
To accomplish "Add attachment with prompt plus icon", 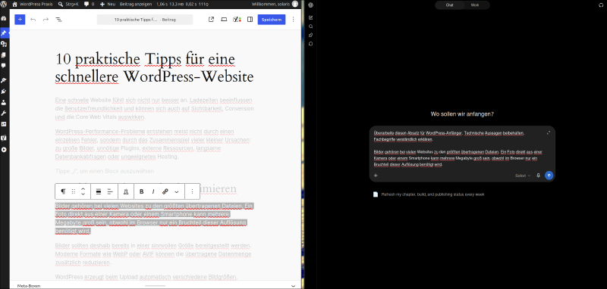I will tap(375, 176).
